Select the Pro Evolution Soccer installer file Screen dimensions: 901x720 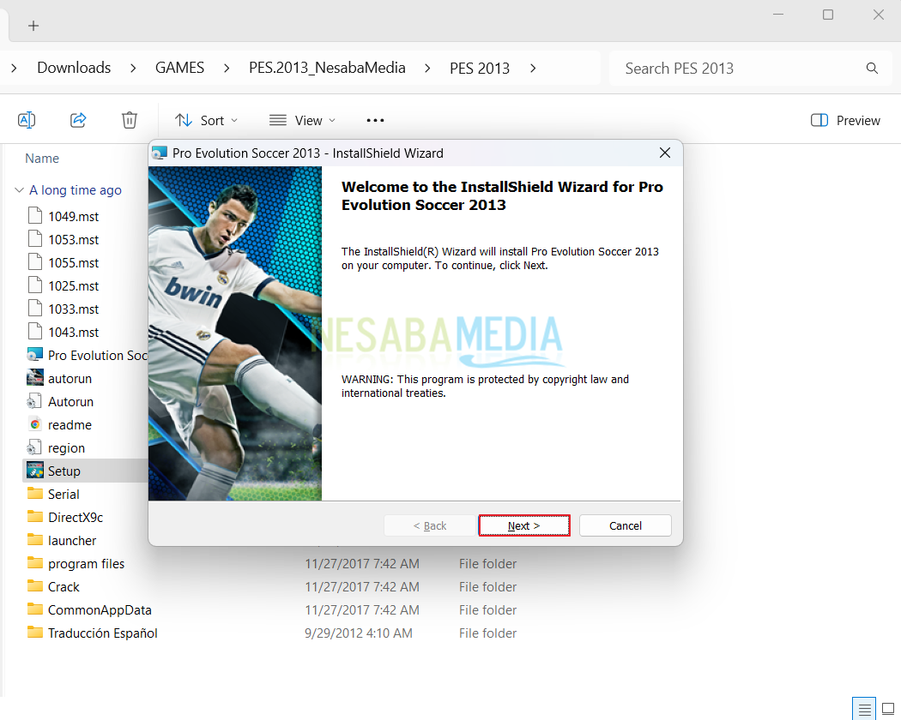(x=88, y=356)
